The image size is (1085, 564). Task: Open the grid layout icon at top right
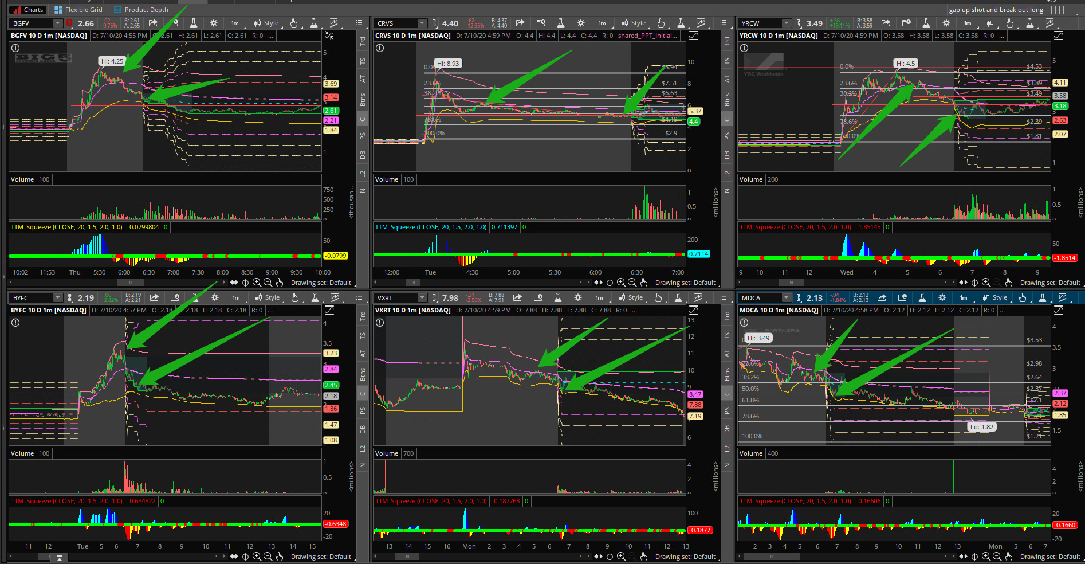1058,10
